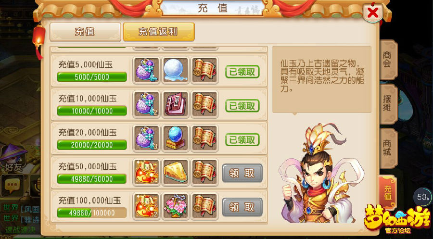Image resolution: width=433 pixels, height=239 pixels.
Task: Click the purple pouch in 5,000仙玉 row
Action: pos(146,70)
